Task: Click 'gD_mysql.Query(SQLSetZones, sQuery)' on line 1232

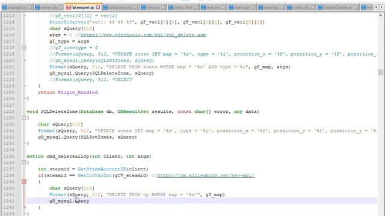Action: pos(87,137)
